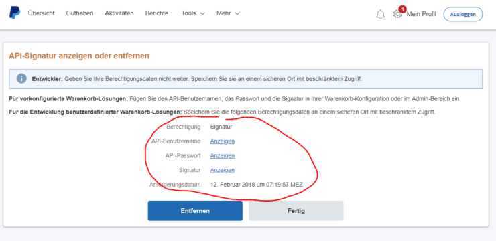Screen dimensions: 496x241
Task: Click the Fertig button
Action: point(296,211)
